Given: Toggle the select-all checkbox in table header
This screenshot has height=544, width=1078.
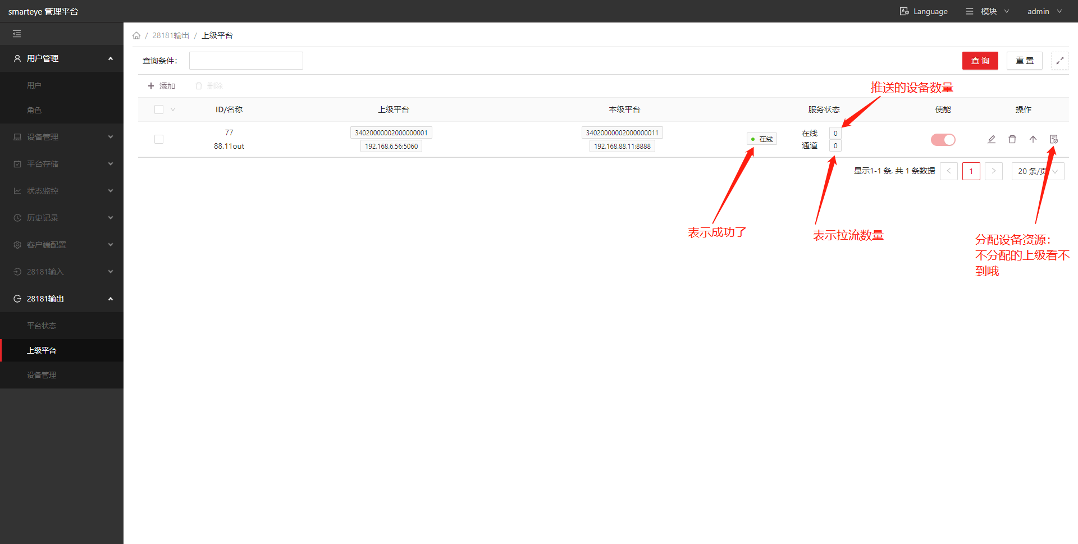Looking at the screenshot, I should [159, 109].
